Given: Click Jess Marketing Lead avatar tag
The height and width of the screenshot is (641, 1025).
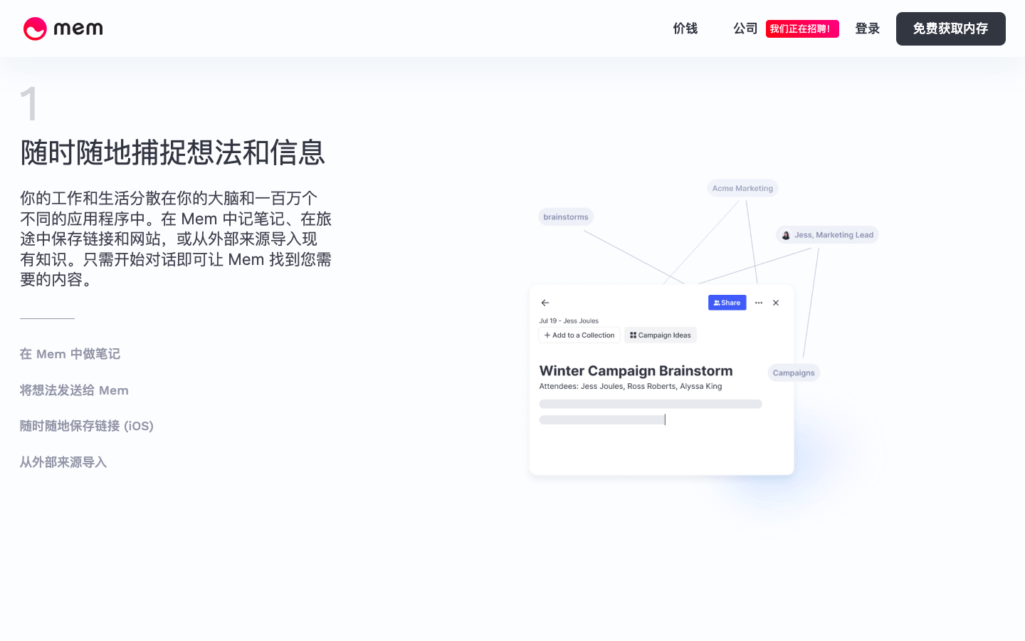Looking at the screenshot, I should (827, 235).
